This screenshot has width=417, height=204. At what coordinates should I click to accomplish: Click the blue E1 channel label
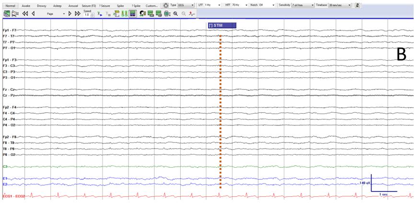click(x=5, y=179)
